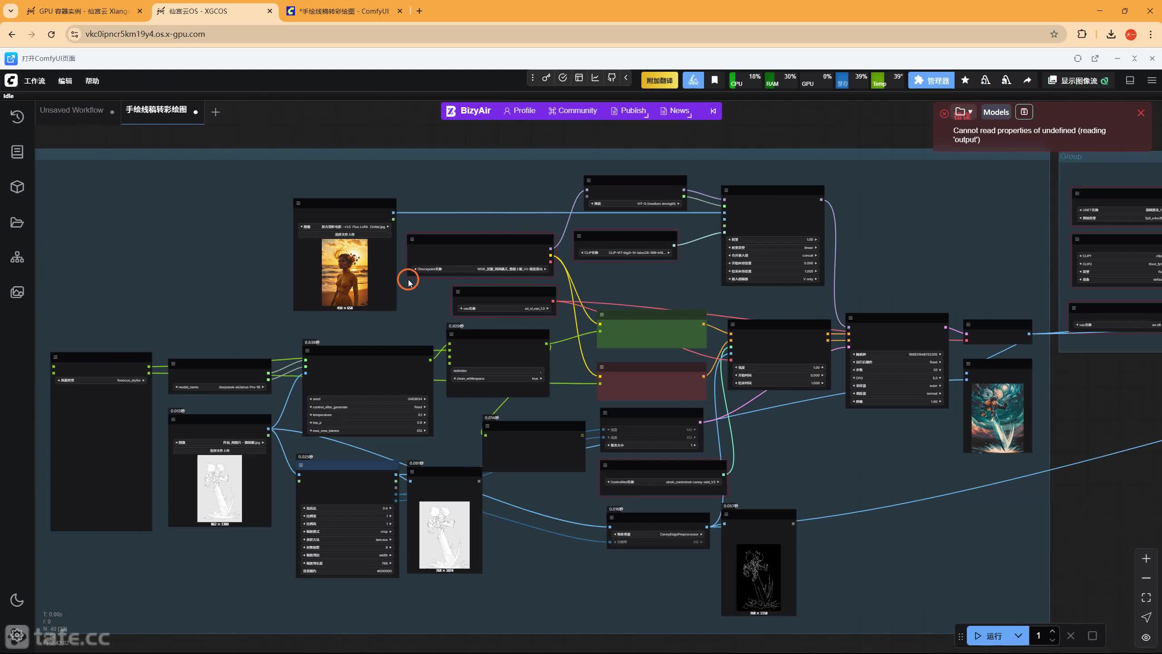
Task: Toggle clean_whitespace true setting
Action: [x=498, y=379]
